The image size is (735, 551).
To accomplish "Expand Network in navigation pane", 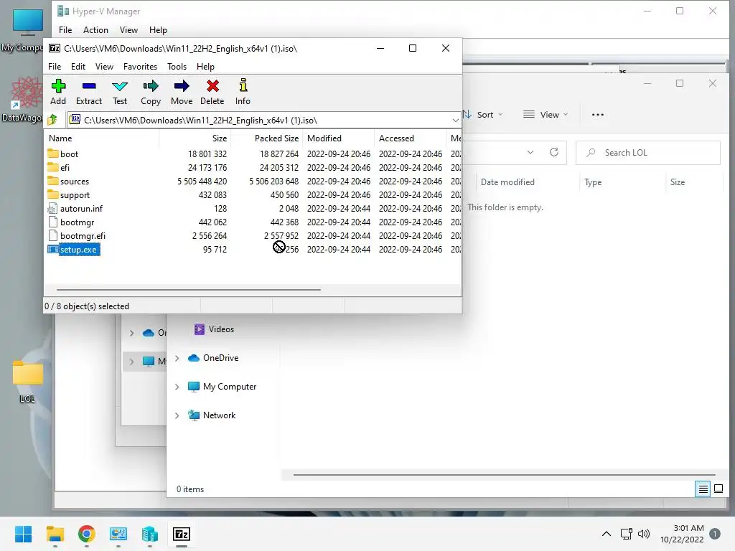I will coord(177,415).
